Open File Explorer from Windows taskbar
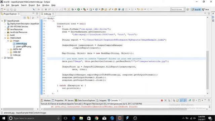215x121 pixels. 81,118
